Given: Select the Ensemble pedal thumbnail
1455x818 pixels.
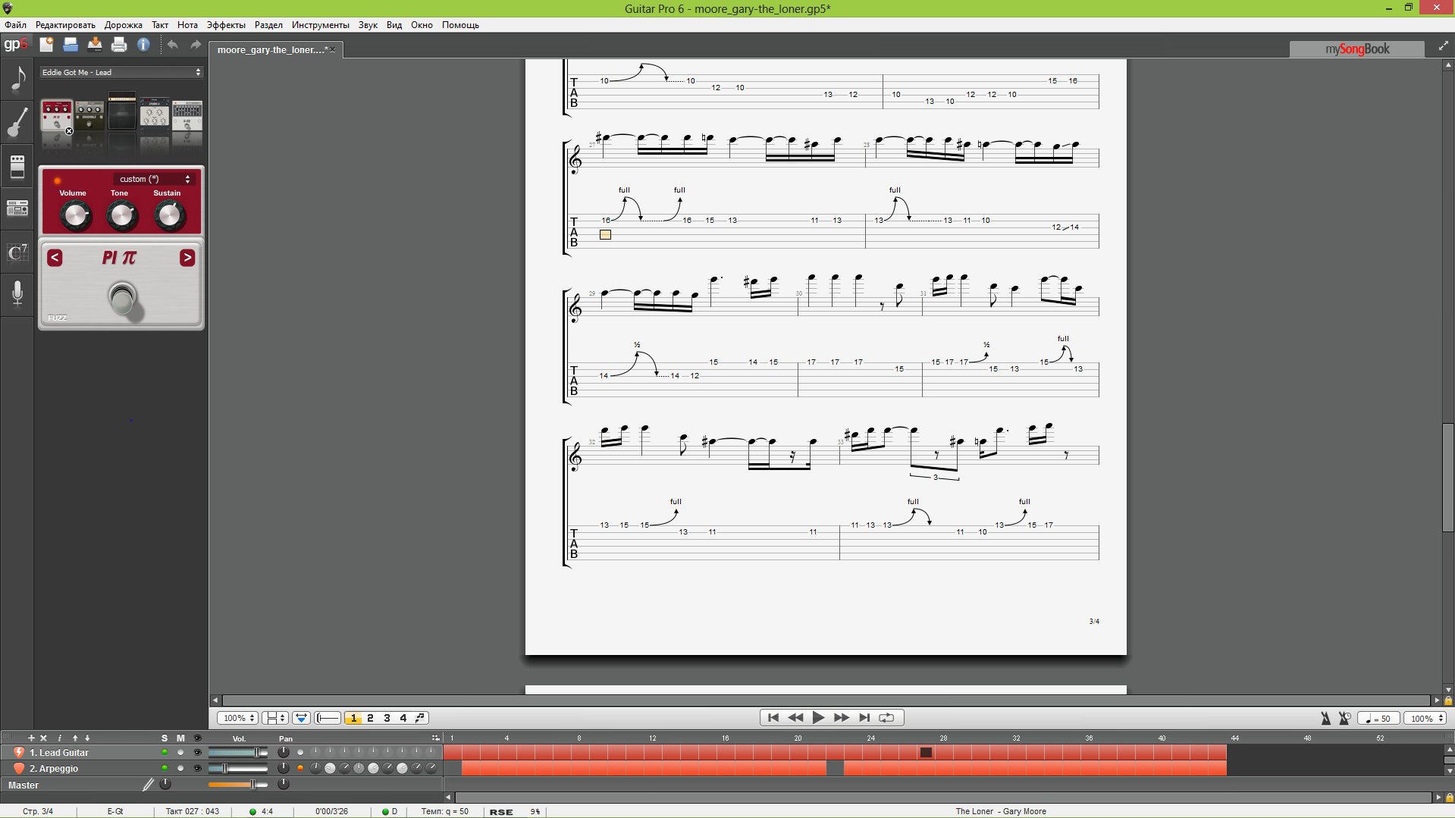Looking at the screenshot, I should tap(89, 115).
